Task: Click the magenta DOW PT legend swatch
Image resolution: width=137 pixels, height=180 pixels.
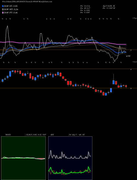Action: click(x=3, y=13)
